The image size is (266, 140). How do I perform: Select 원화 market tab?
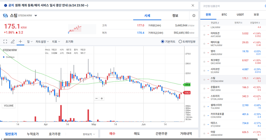point(208,15)
